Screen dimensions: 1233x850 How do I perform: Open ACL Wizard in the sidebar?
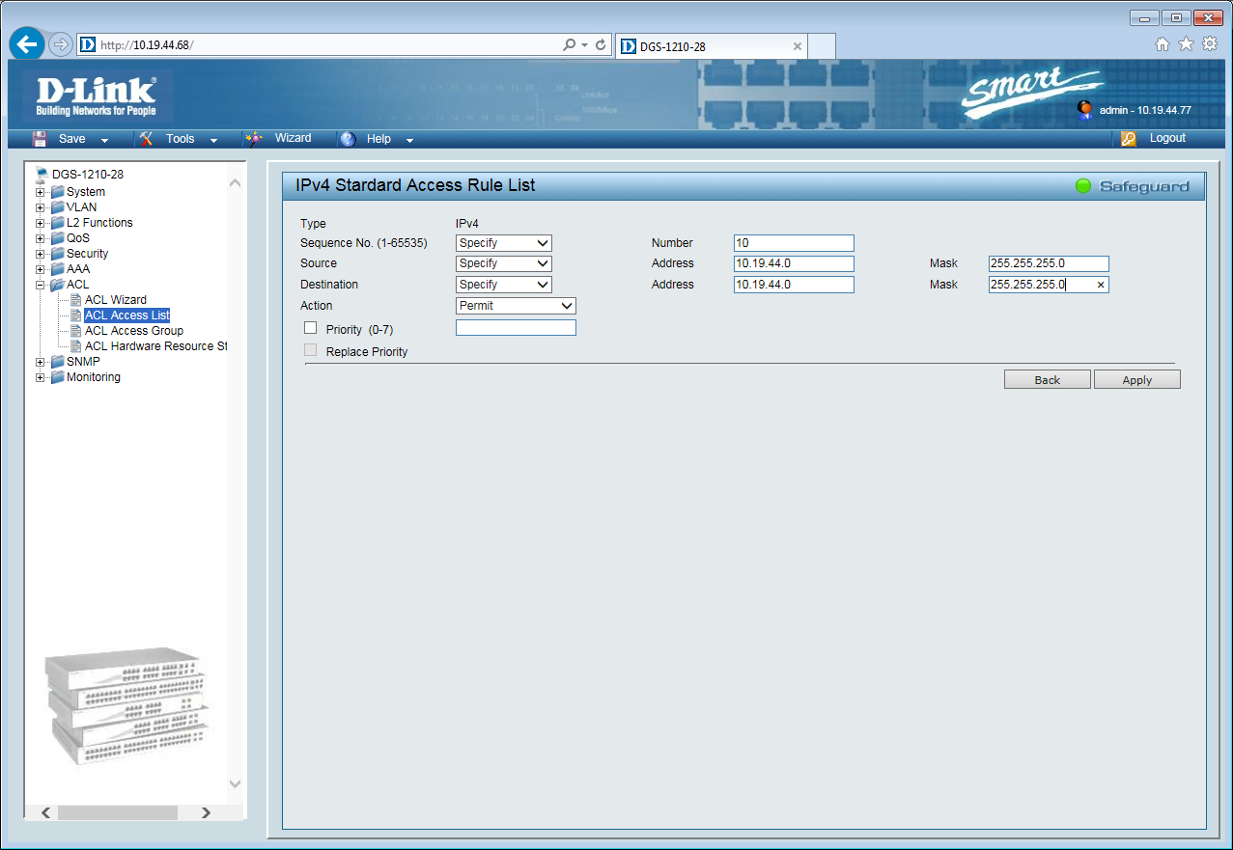coord(115,300)
